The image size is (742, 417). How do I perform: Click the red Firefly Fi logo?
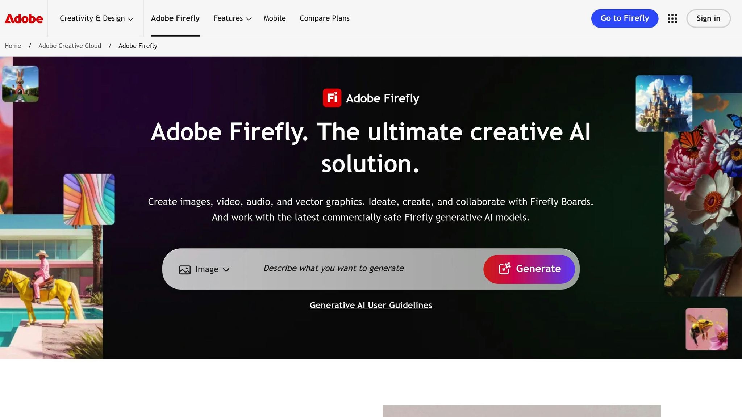pyautogui.click(x=332, y=98)
